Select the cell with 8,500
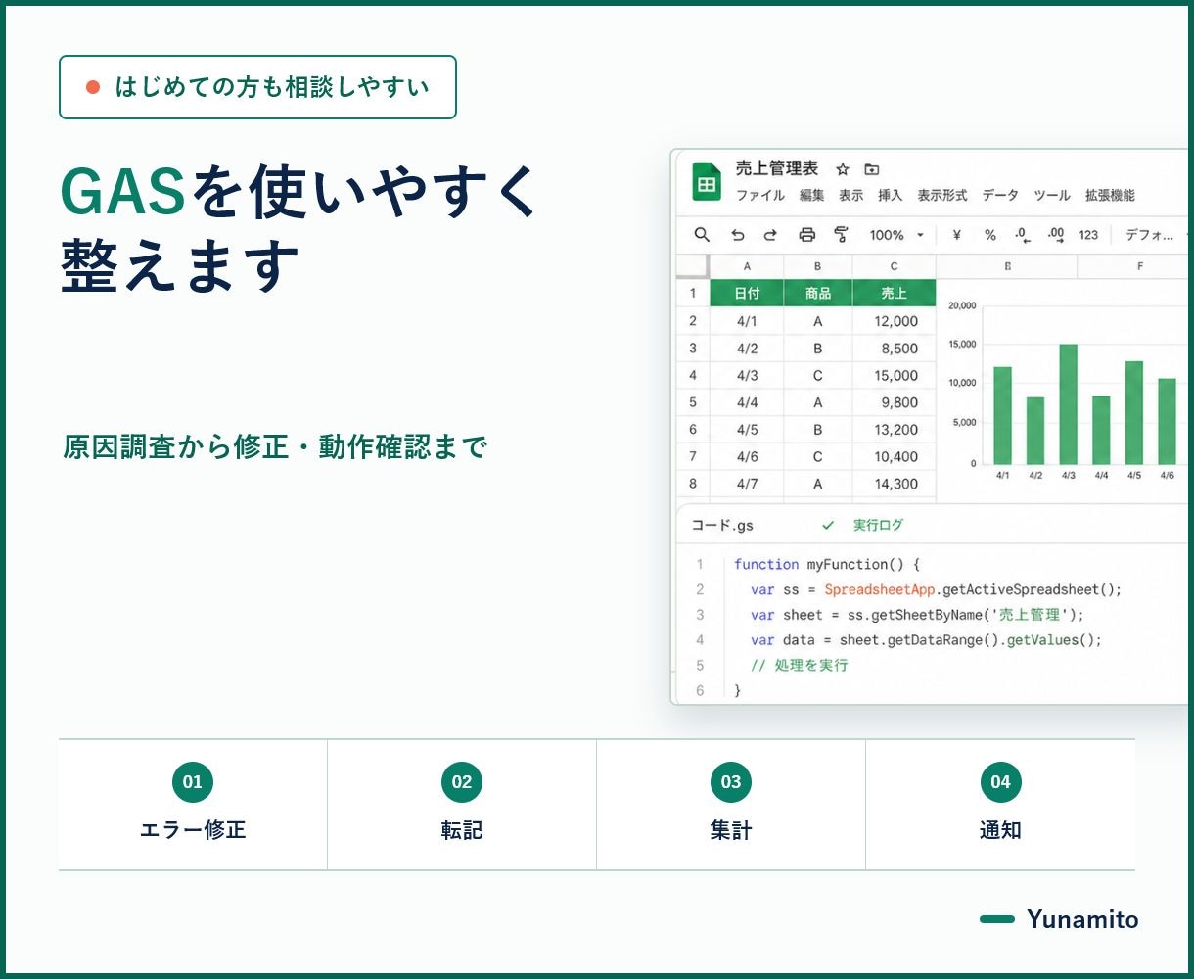Screen dimensions: 1194x979 [894, 348]
